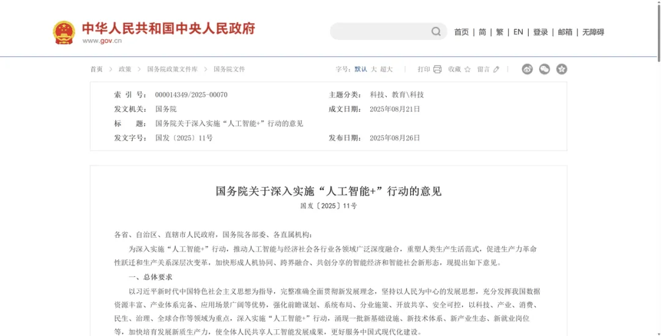Click the printer icon
This screenshot has width=661, height=336.
(x=438, y=70)
